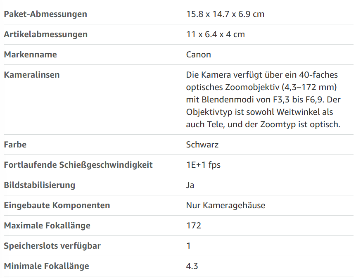This screenshot has height=278, width=356.
Task: Click the Maximale Fokallänge label
Action: pyautogui.click(x=47, y=226)
